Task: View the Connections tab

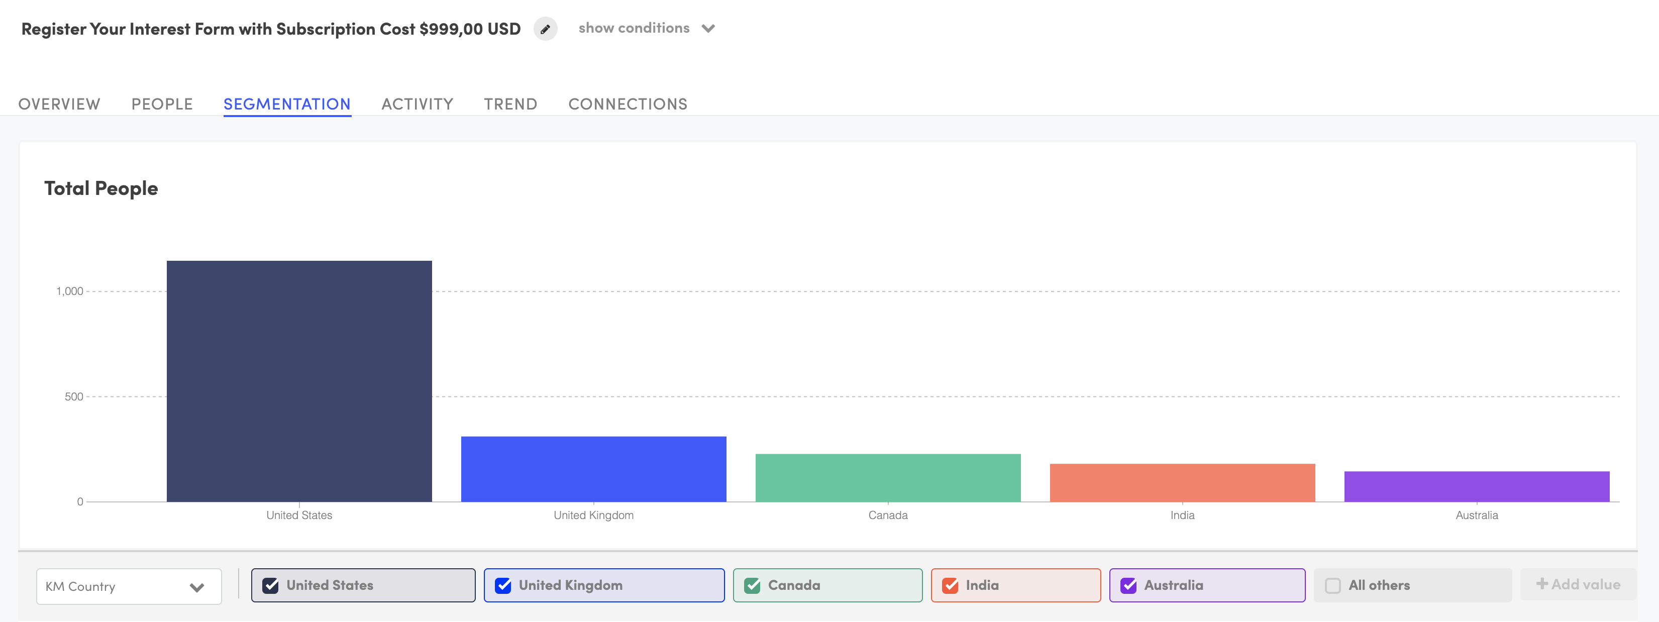Action: [x=628, y=103]
